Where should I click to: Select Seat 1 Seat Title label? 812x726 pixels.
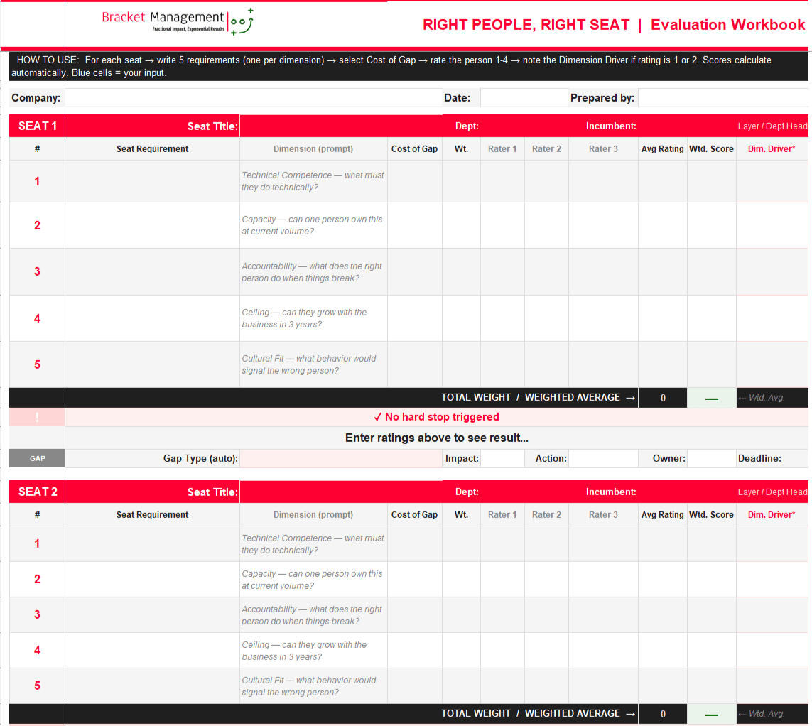pos(212,126)
